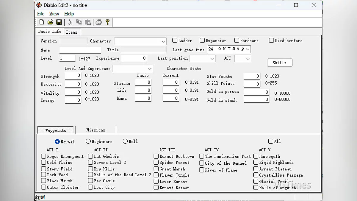Click the Level input field
Screen dimensions: 357x201
click(68, 58)
